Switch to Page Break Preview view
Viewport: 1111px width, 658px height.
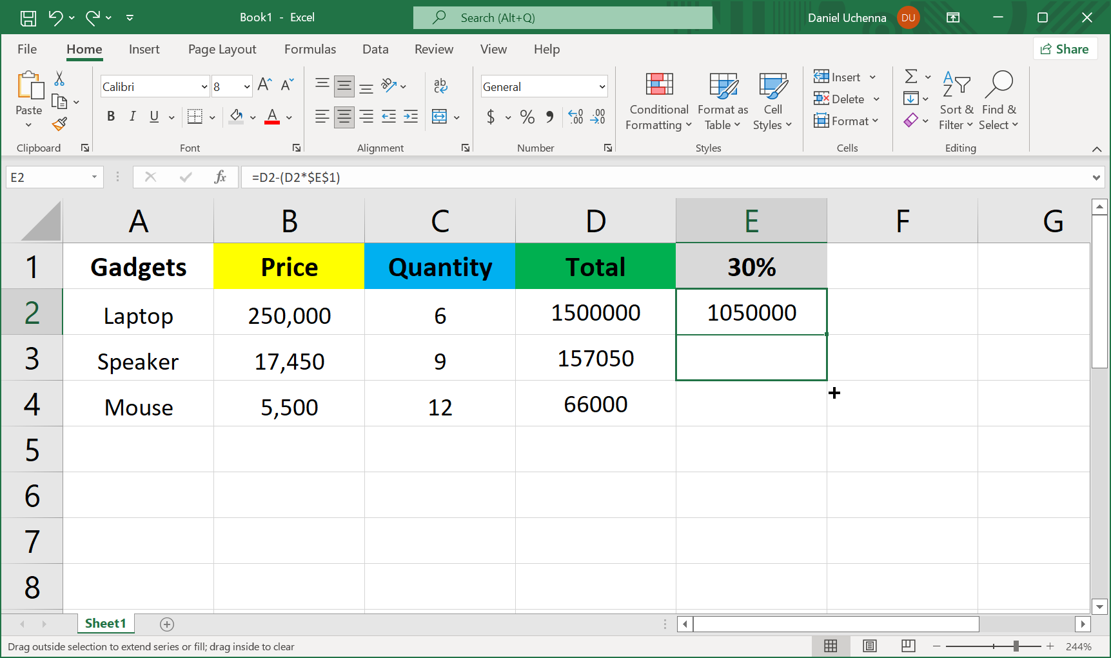coord(908,646)
